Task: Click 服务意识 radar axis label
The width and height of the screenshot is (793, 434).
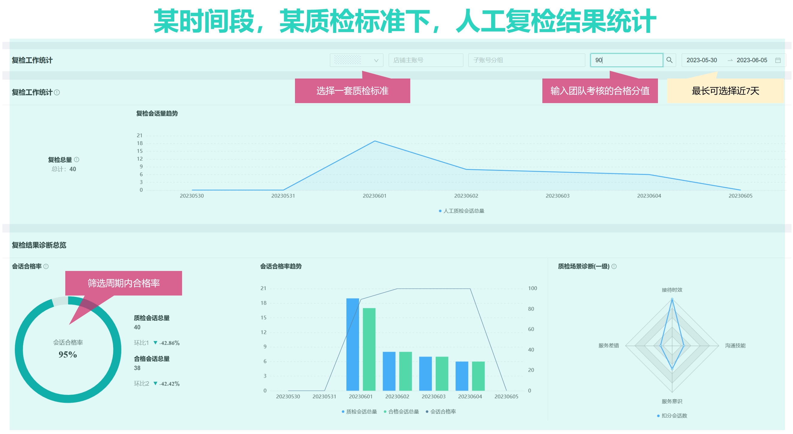Action: point(672,401)
